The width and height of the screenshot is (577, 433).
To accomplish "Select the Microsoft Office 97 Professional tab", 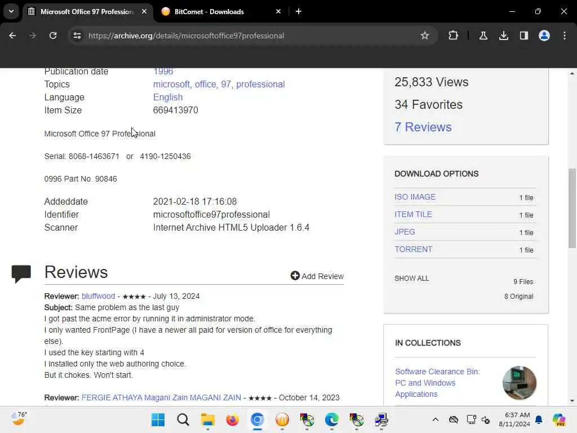I will pyautogui.click(x=87, y=11).
